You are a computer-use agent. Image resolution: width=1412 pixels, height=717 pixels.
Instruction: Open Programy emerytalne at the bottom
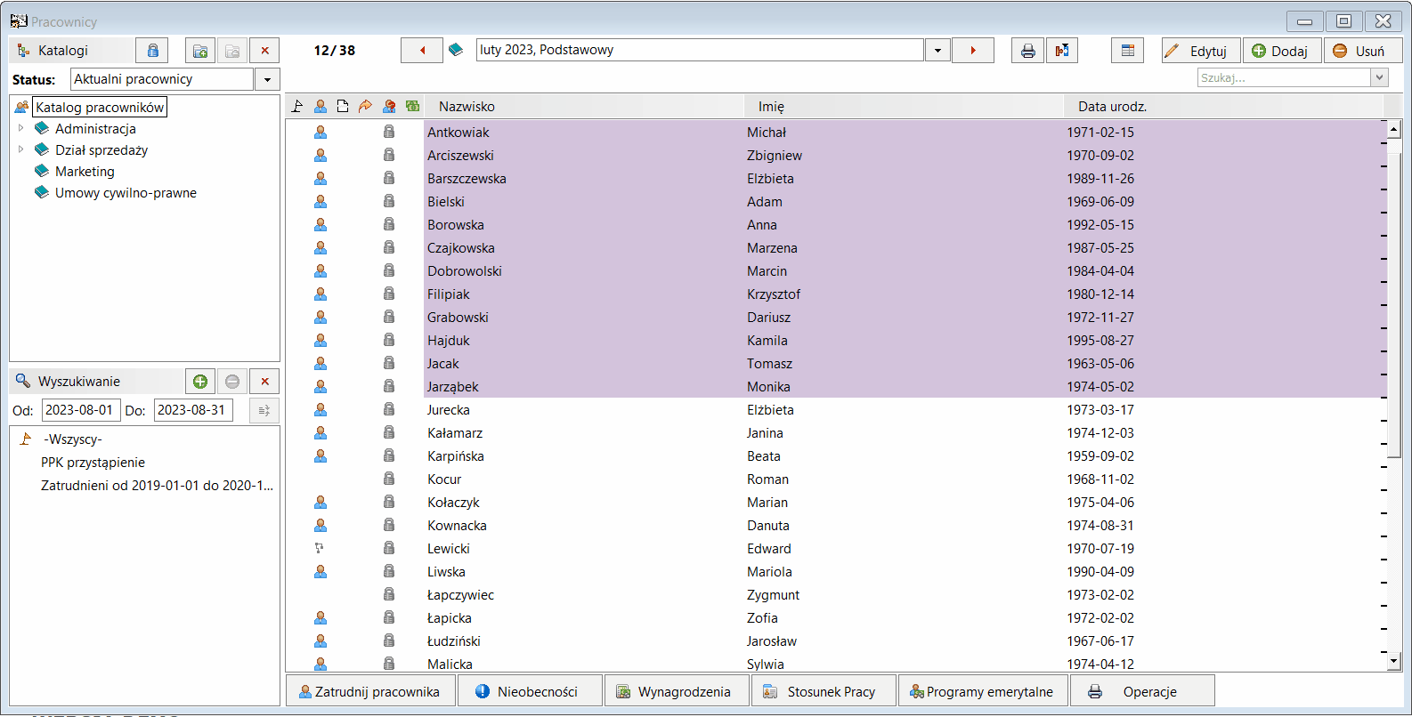[x=982, y=691]
